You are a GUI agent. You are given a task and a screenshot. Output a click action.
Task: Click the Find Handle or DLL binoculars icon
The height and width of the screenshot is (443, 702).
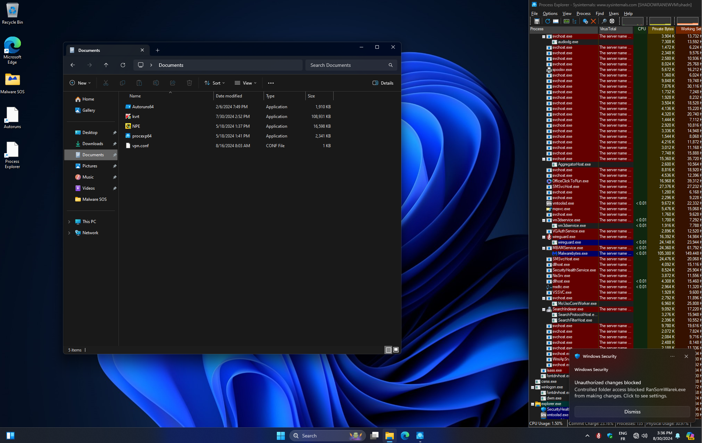604,21
